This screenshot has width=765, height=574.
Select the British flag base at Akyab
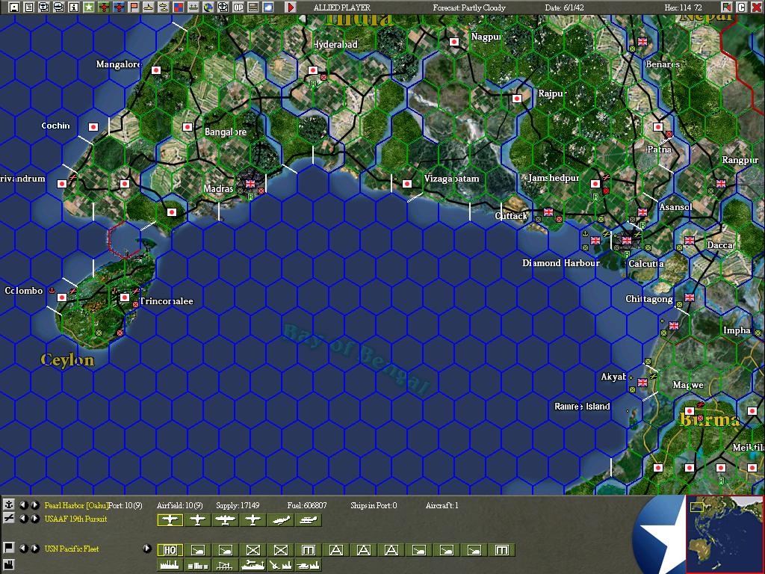point(642,382)
